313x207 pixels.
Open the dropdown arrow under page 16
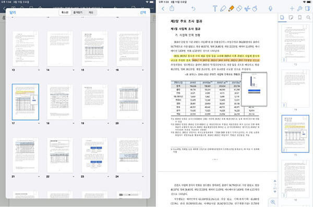click(143, 70)
